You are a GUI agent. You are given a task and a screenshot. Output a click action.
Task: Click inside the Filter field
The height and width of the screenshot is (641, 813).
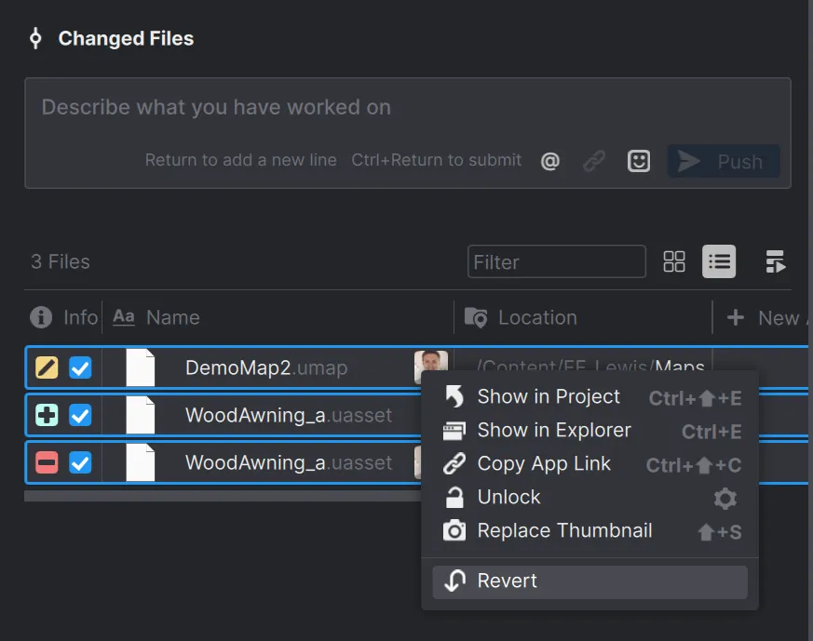point(556,261)
